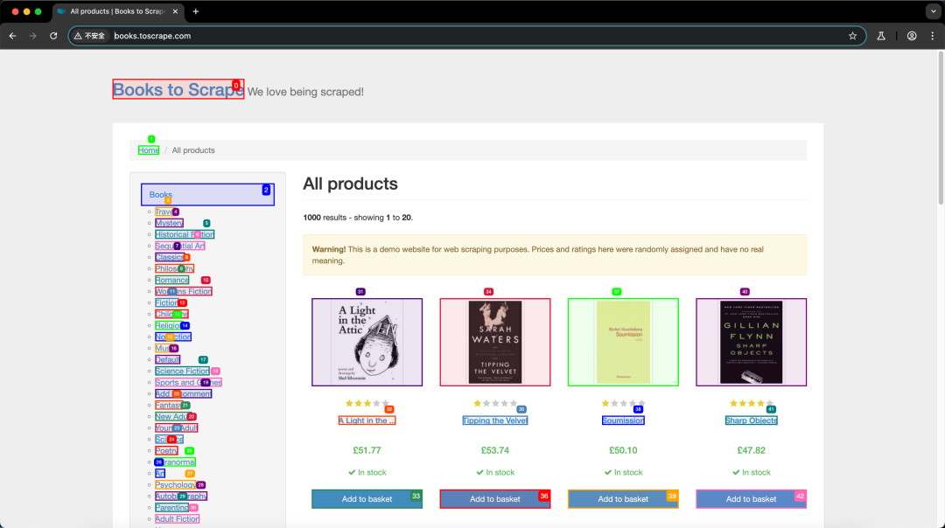
Task: Click the browser back arrow
Action: click(x=12, y=36)
